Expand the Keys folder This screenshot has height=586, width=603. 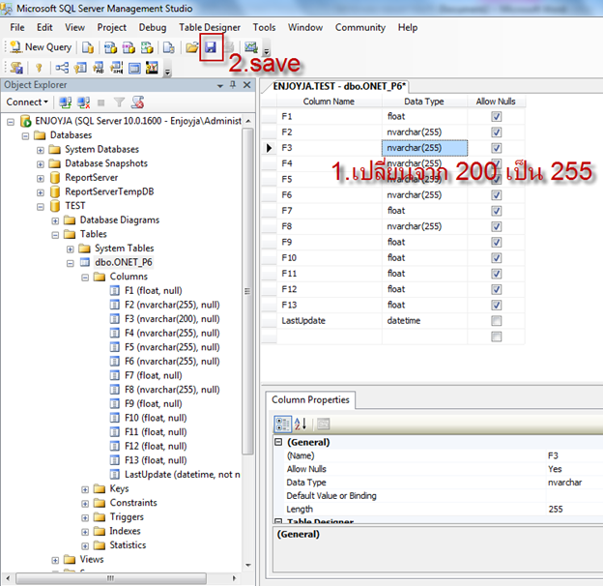tap(85, 489)
